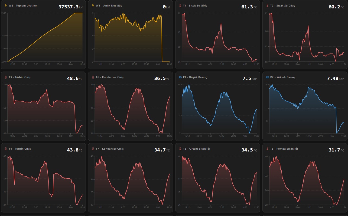
Task: Select the gauge icon of P2 Yüksek Basınç
Action: tap(267, 77)
